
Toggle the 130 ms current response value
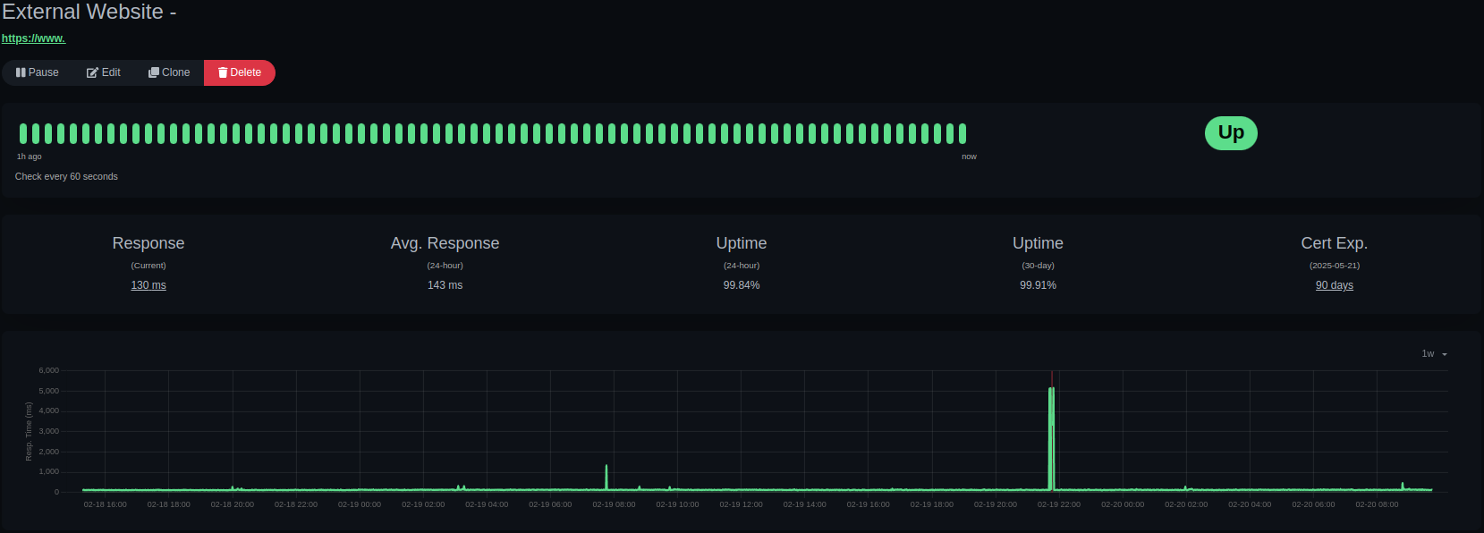148,285
